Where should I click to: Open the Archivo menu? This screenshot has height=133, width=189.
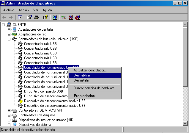point(9,10)
